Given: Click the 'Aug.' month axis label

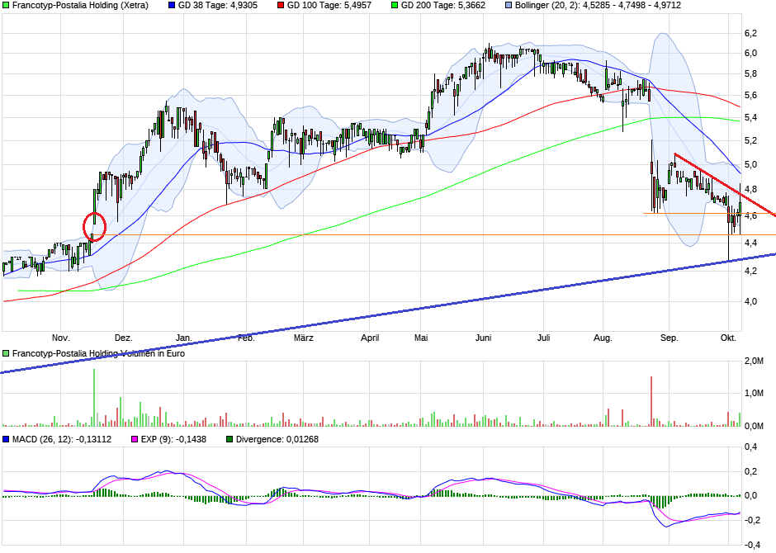Looking at the screenshot, I should pyautogui.click(x=603, y=338).
